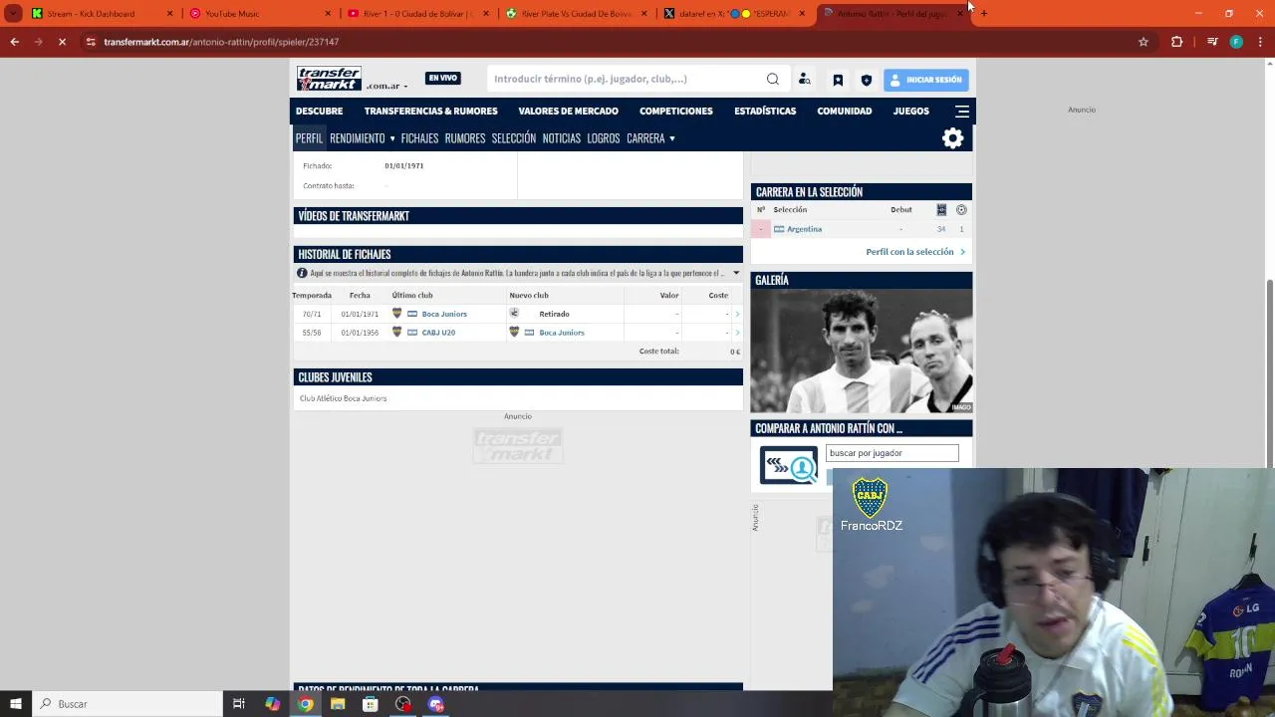Click the Galería photo of Rattín
The image size is (1275, 717).
point(862,351)
